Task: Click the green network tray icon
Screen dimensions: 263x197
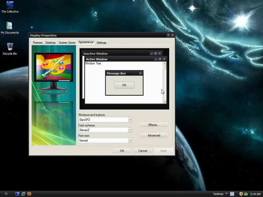Action: pyautogui.click(x=246, y=194)
